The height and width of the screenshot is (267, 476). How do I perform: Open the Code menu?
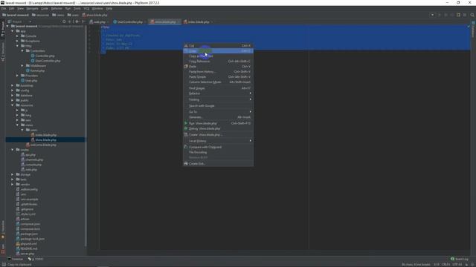[x=45, y=8]
